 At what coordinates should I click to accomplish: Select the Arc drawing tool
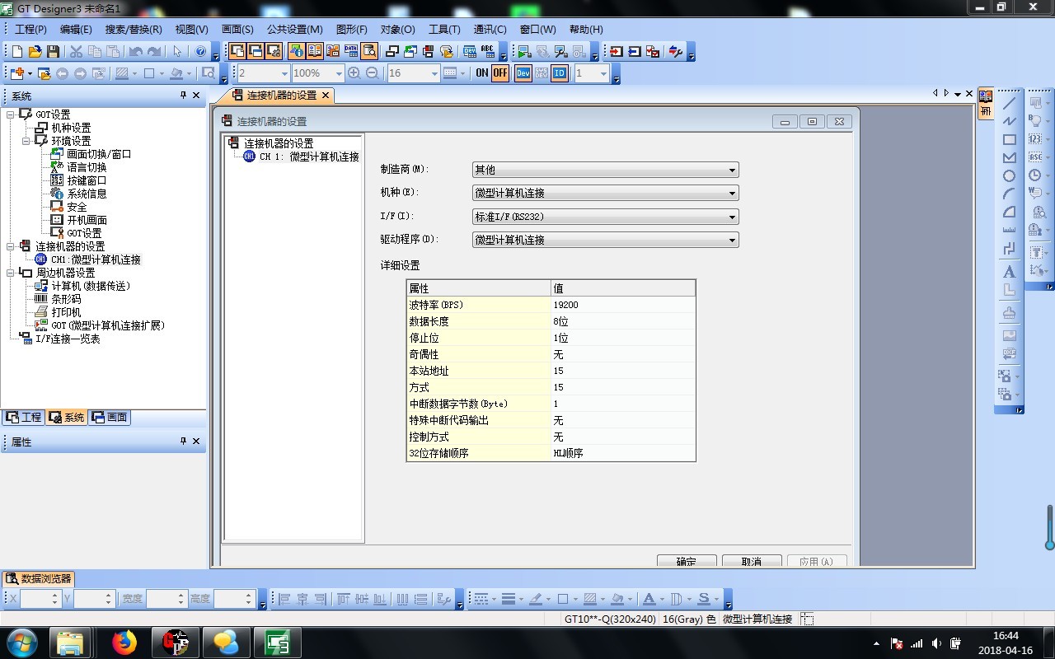point(1009,194)
